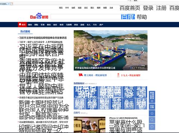The height and width of the screenshot is (133, 179).
Task: Open headline 全球首个新冠灭活疫苗
Action: point(41,97)
